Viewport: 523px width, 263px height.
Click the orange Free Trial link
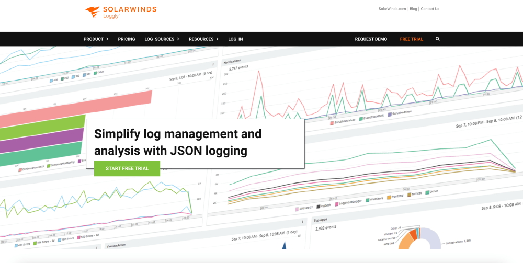[412, 39]
